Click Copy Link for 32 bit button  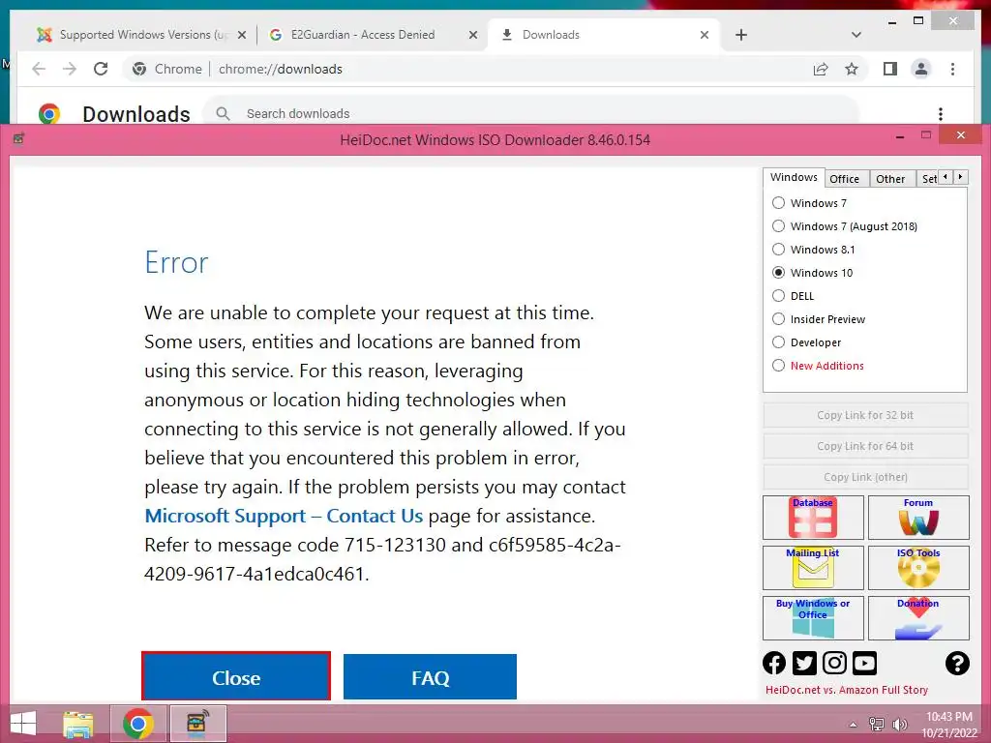coord(865,415)
